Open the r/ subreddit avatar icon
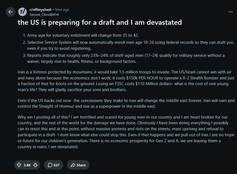Viewport: 237px width, 174px height. coord(23,12)
